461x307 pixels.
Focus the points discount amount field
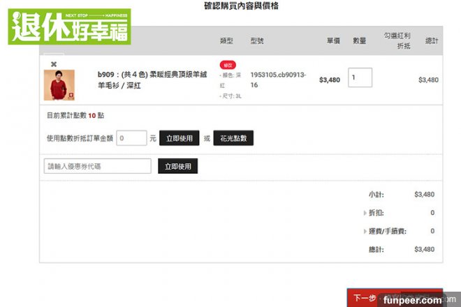pos(131,138)
